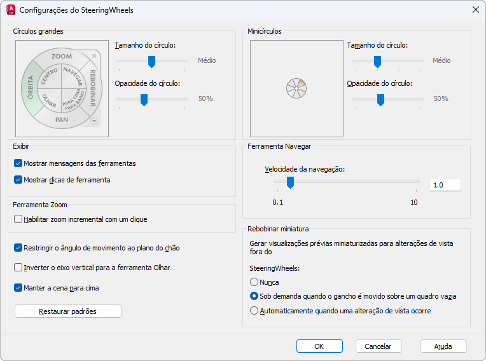Click CENTRO wedge in wheel preview

coord(50,76)
